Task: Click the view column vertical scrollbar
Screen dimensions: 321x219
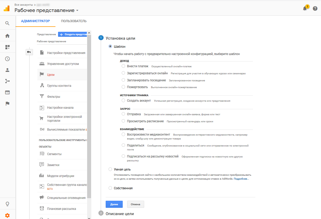Action: (89, 117)
